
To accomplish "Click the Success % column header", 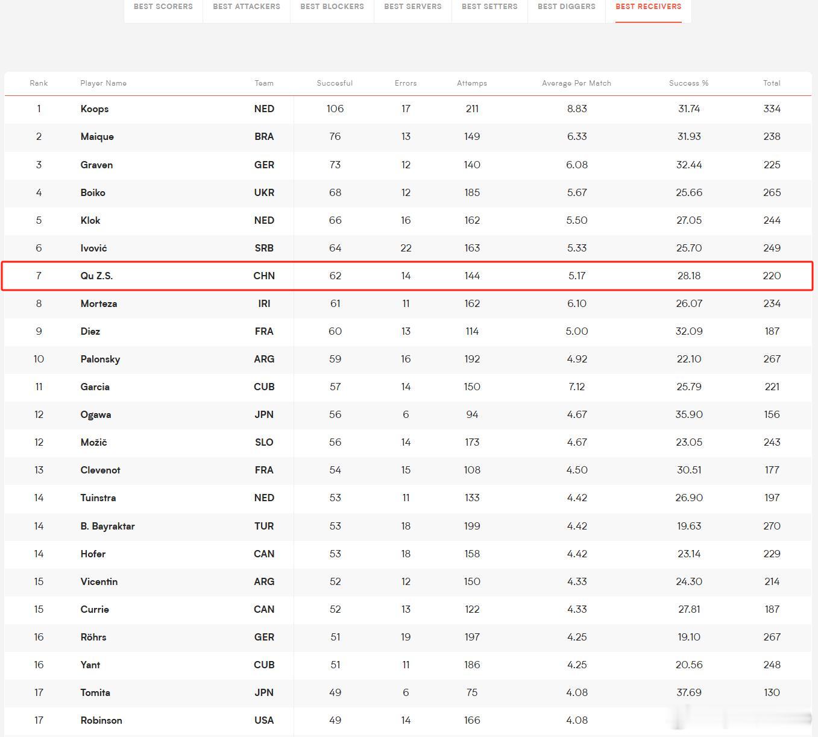I will pos(689,83).
